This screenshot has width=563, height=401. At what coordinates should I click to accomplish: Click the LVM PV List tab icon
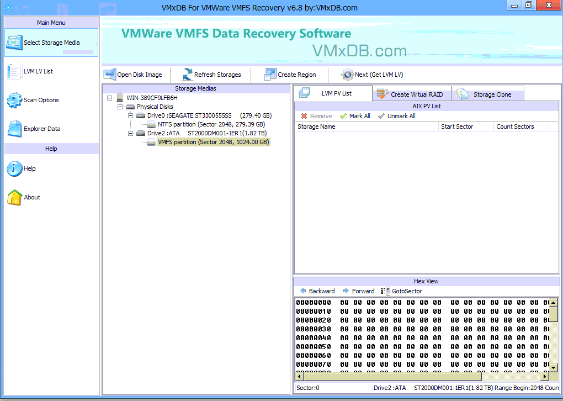(305, 93)
